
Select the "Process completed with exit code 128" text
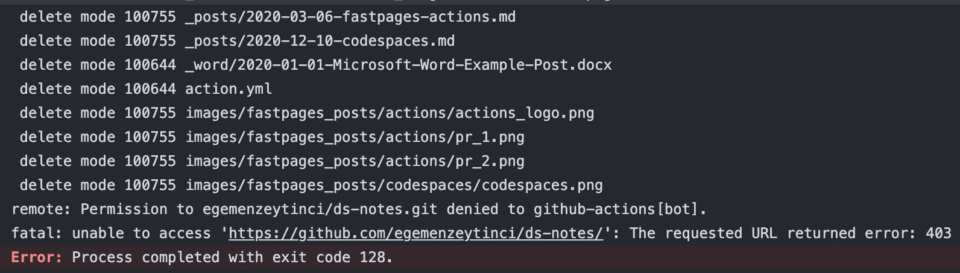point(232,257)
